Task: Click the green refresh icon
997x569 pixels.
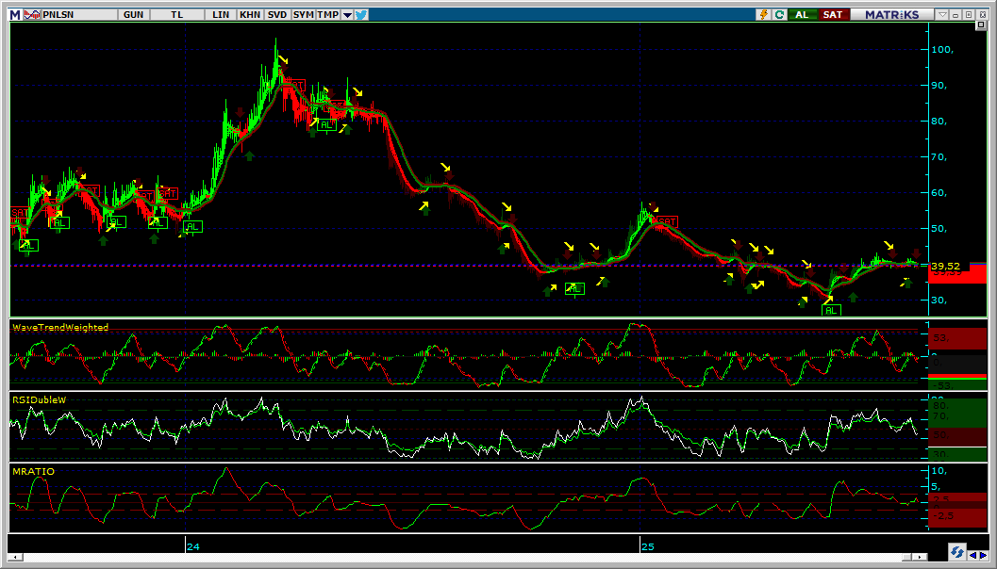Action: click(x=779, y=14)
